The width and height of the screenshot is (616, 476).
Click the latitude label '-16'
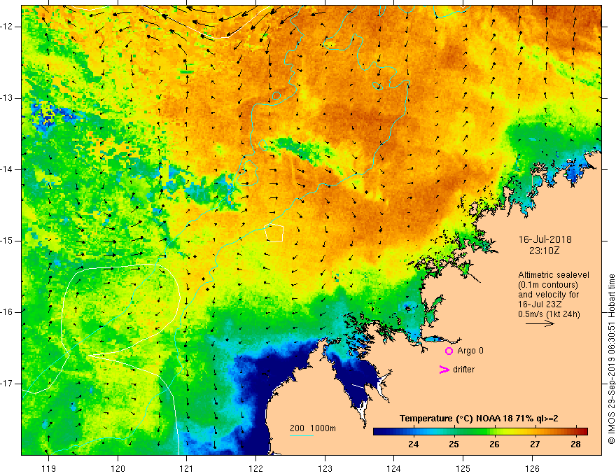pos(7,312)
